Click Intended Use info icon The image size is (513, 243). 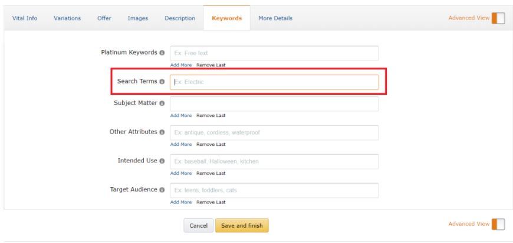click(162, 161)
